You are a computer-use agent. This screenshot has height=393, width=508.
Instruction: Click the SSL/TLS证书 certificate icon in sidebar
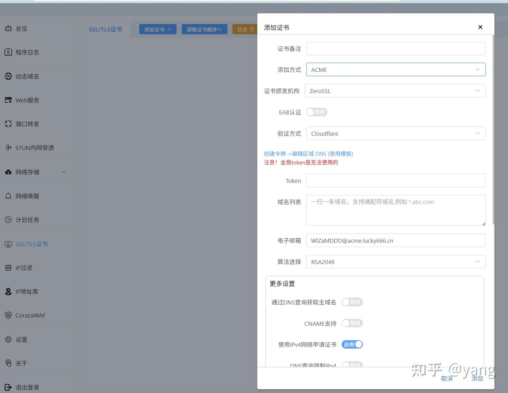click(x=8, y=244)
